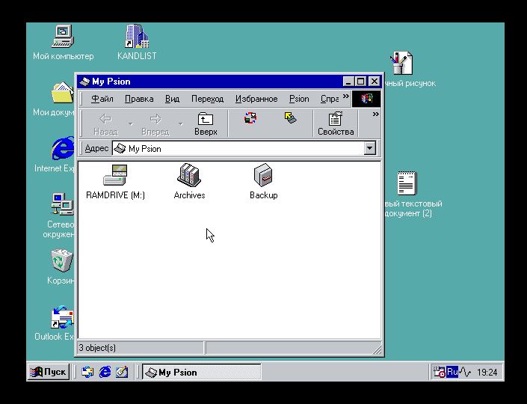Image resolution: width=527 pixels, height=404 pixels.
Task: Click the red-blue sync toolbar icon
Action: coord(250,118)
